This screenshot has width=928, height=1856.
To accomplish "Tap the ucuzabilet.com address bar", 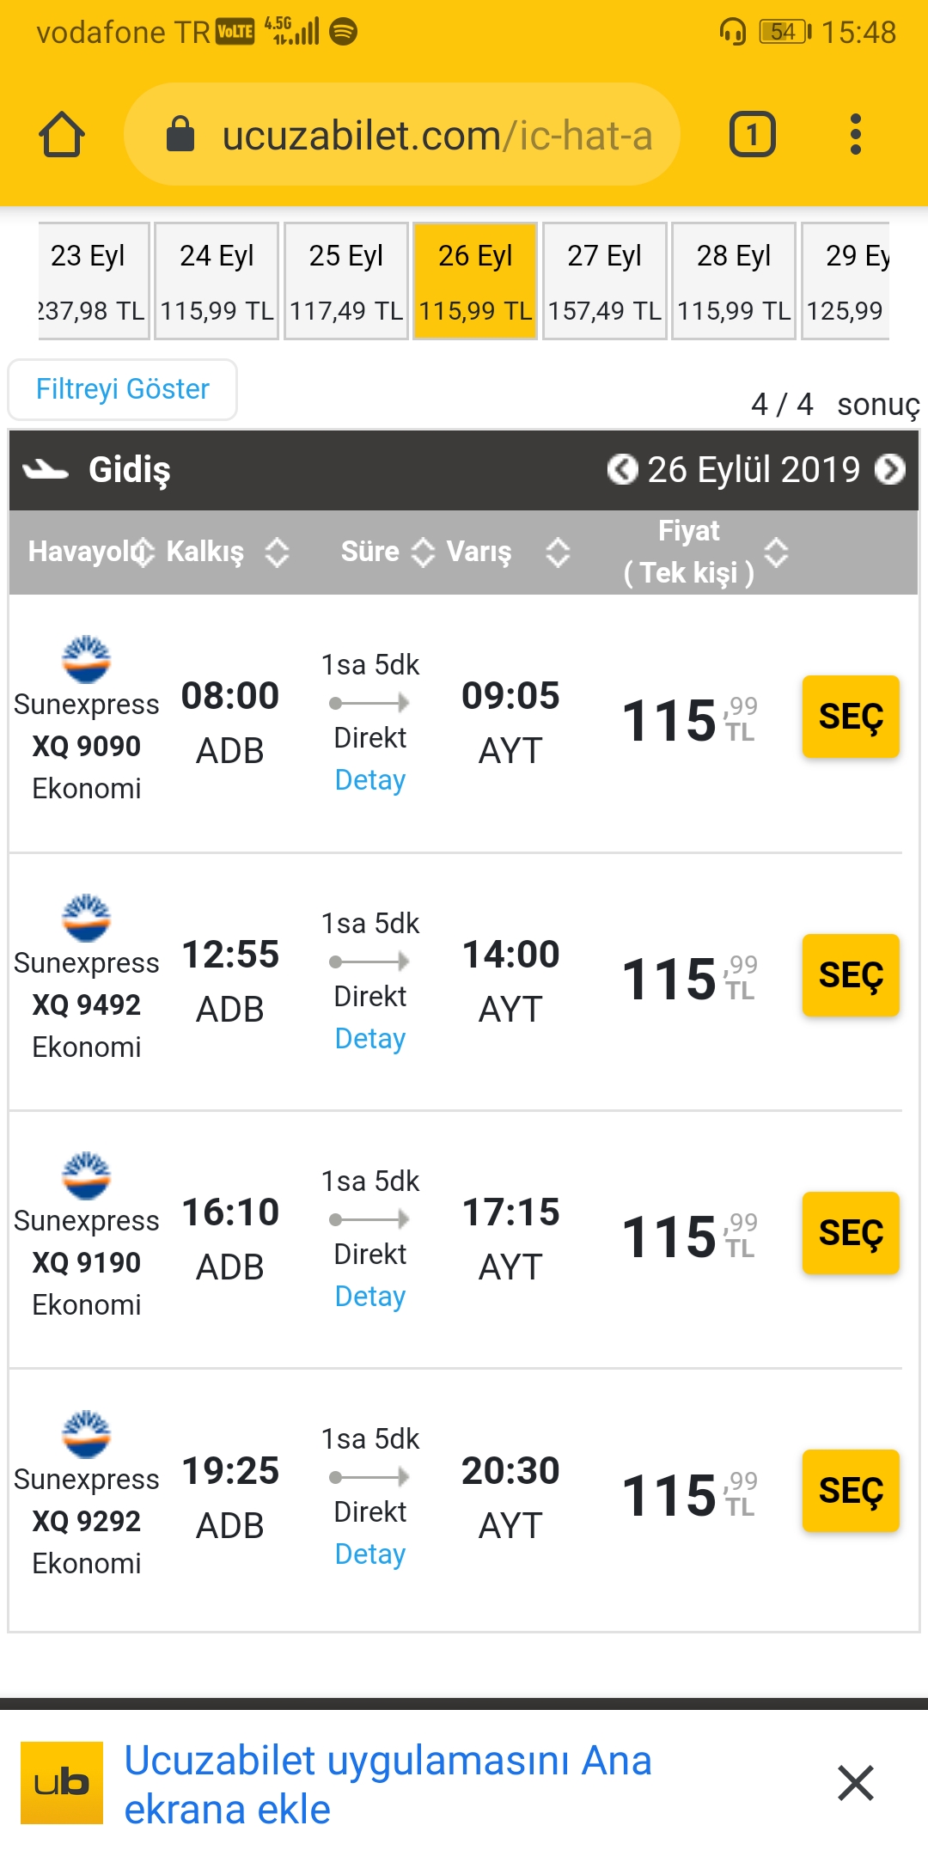I will click(437, 135).
